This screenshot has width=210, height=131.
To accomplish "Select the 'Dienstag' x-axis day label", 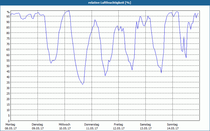I will pyautogui.click(x=37, y=124).
